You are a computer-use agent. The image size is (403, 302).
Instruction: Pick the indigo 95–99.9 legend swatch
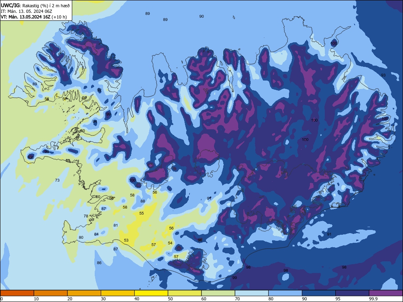tap(352, 293)
